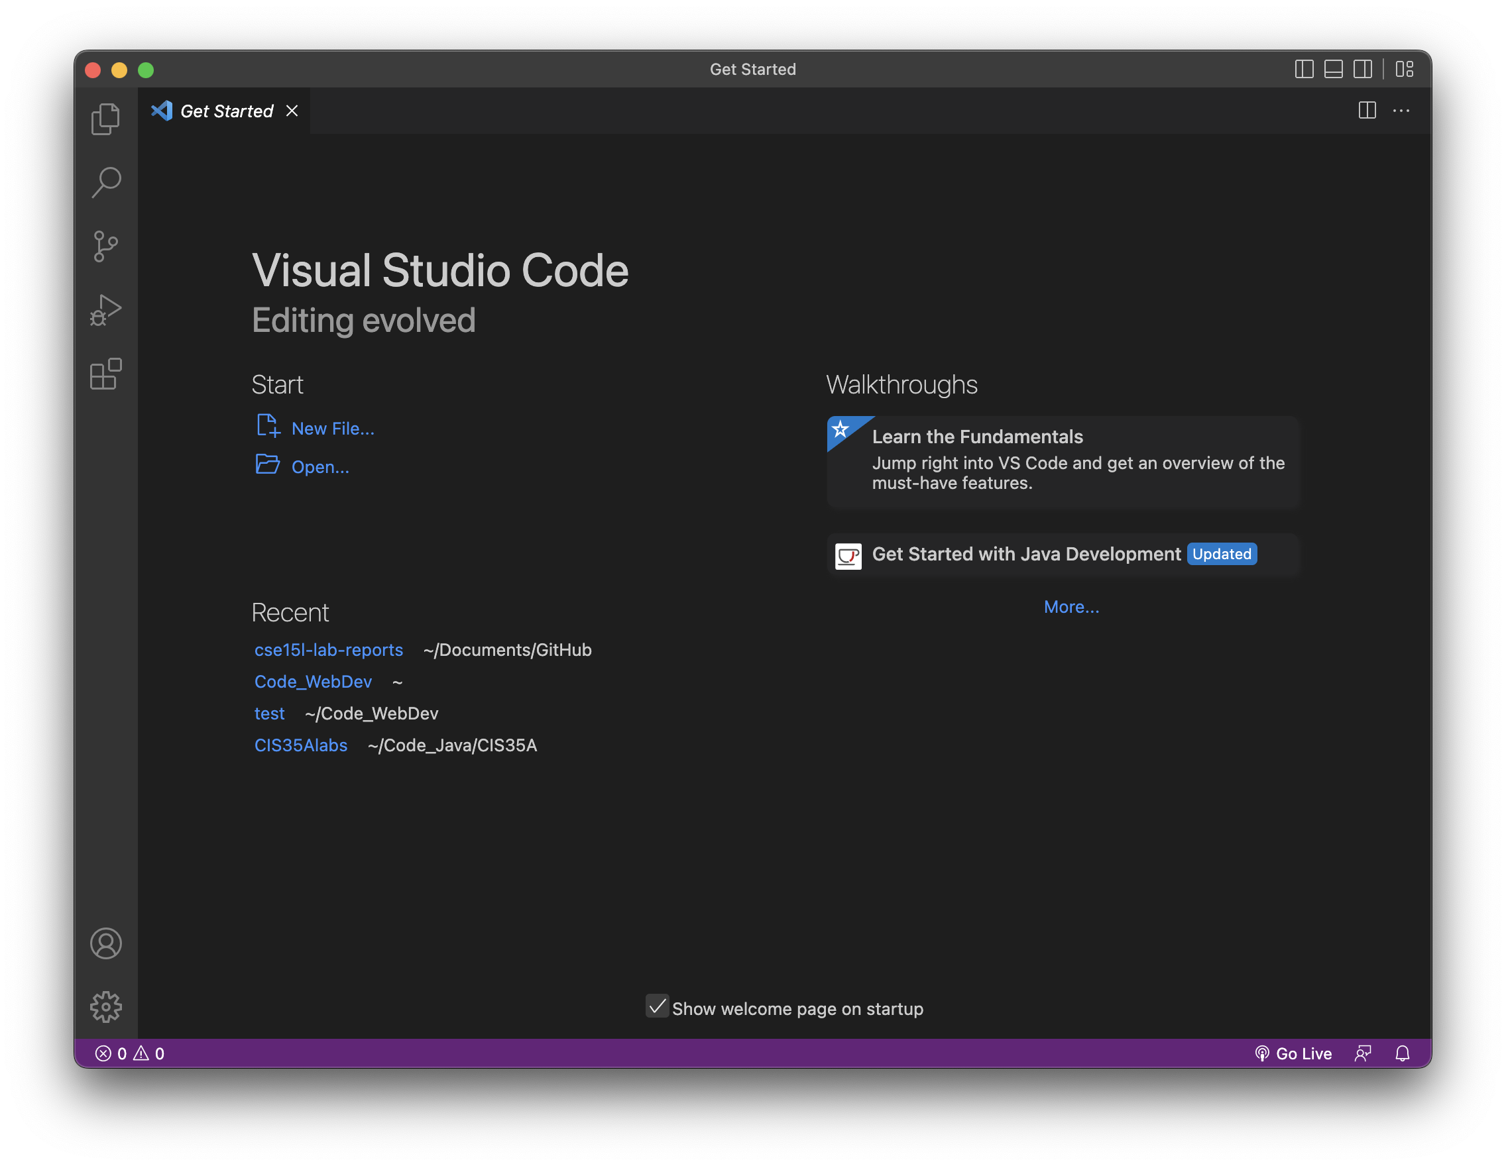
Task: Start the Go Live server
Action: click(x=1293, y=1053)
